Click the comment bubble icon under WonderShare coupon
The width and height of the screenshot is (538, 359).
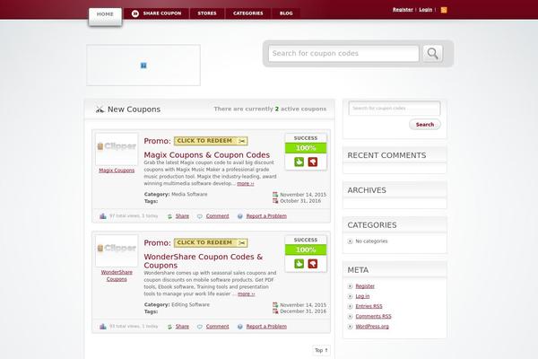[x=200, y=327]
